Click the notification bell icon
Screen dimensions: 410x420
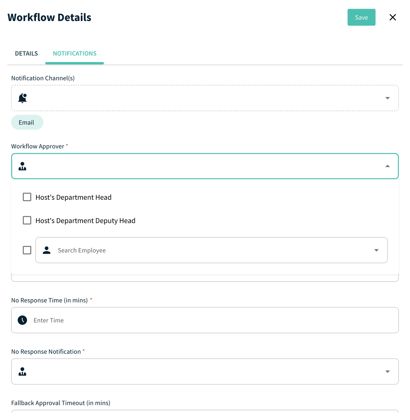click(23, 98)
